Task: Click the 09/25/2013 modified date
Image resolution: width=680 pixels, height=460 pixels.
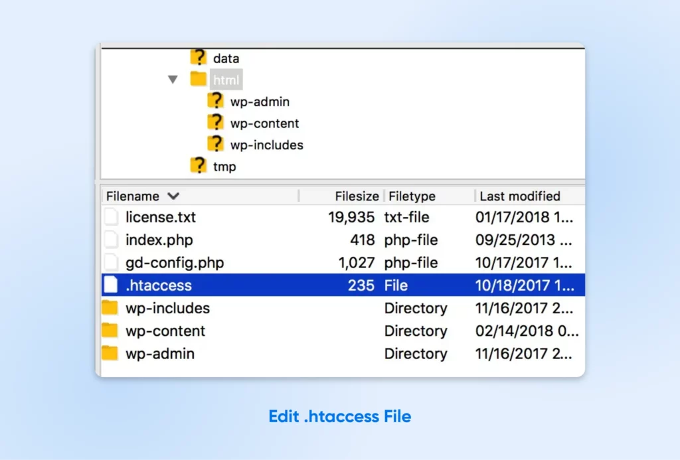Action: pyautogui.click(x=524, y=240)
